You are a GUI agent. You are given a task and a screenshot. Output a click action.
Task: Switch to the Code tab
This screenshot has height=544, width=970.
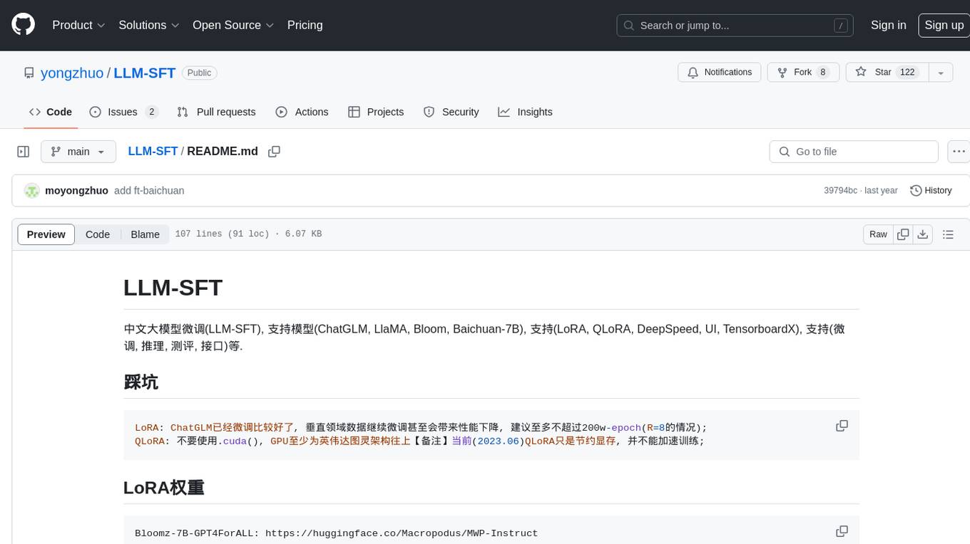point(51,112)
